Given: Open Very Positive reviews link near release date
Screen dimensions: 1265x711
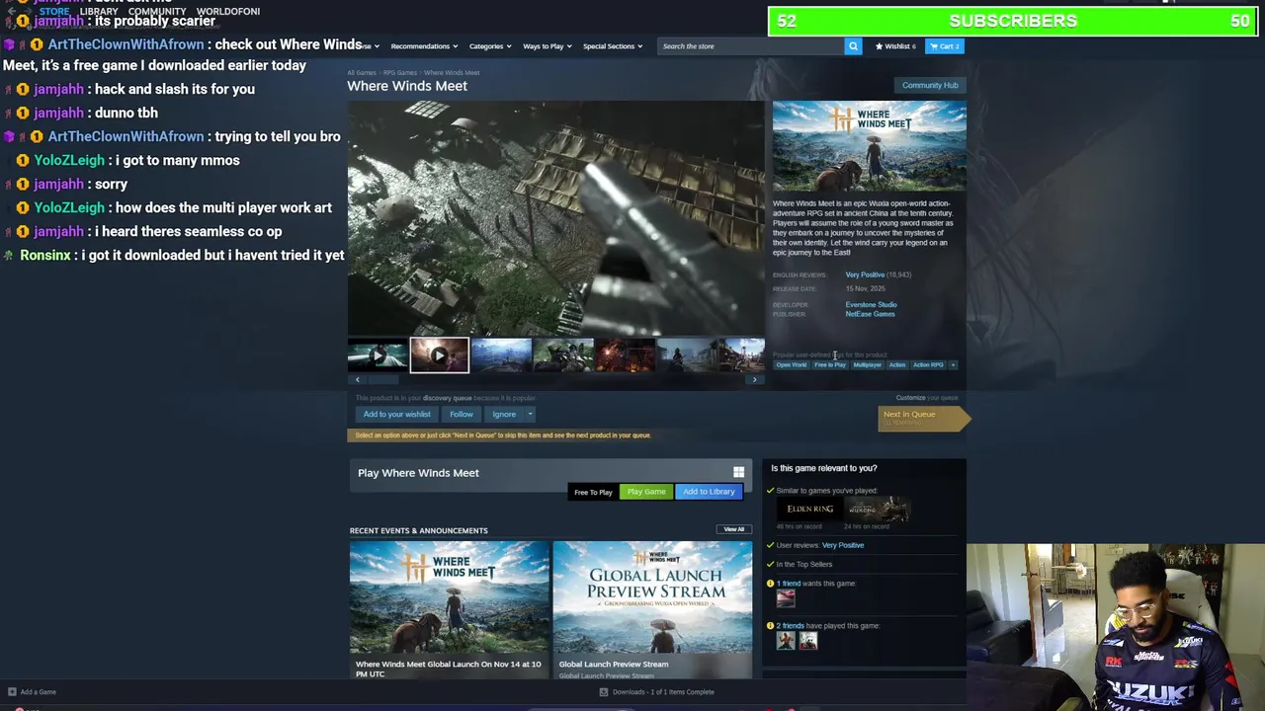Looking at the screenshot, I should coord(865,275).
